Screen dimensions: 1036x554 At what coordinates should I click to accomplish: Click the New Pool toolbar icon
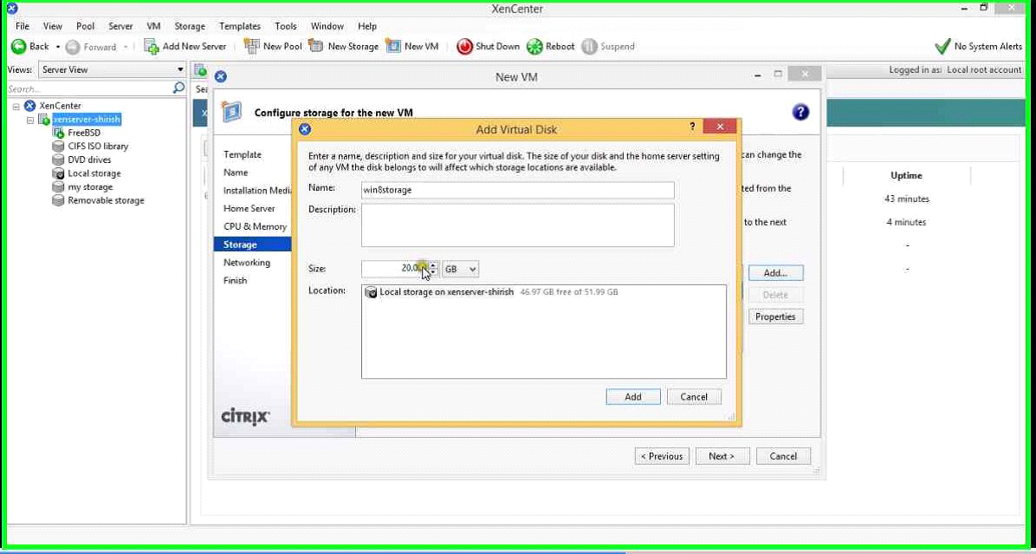click(252, 46)
